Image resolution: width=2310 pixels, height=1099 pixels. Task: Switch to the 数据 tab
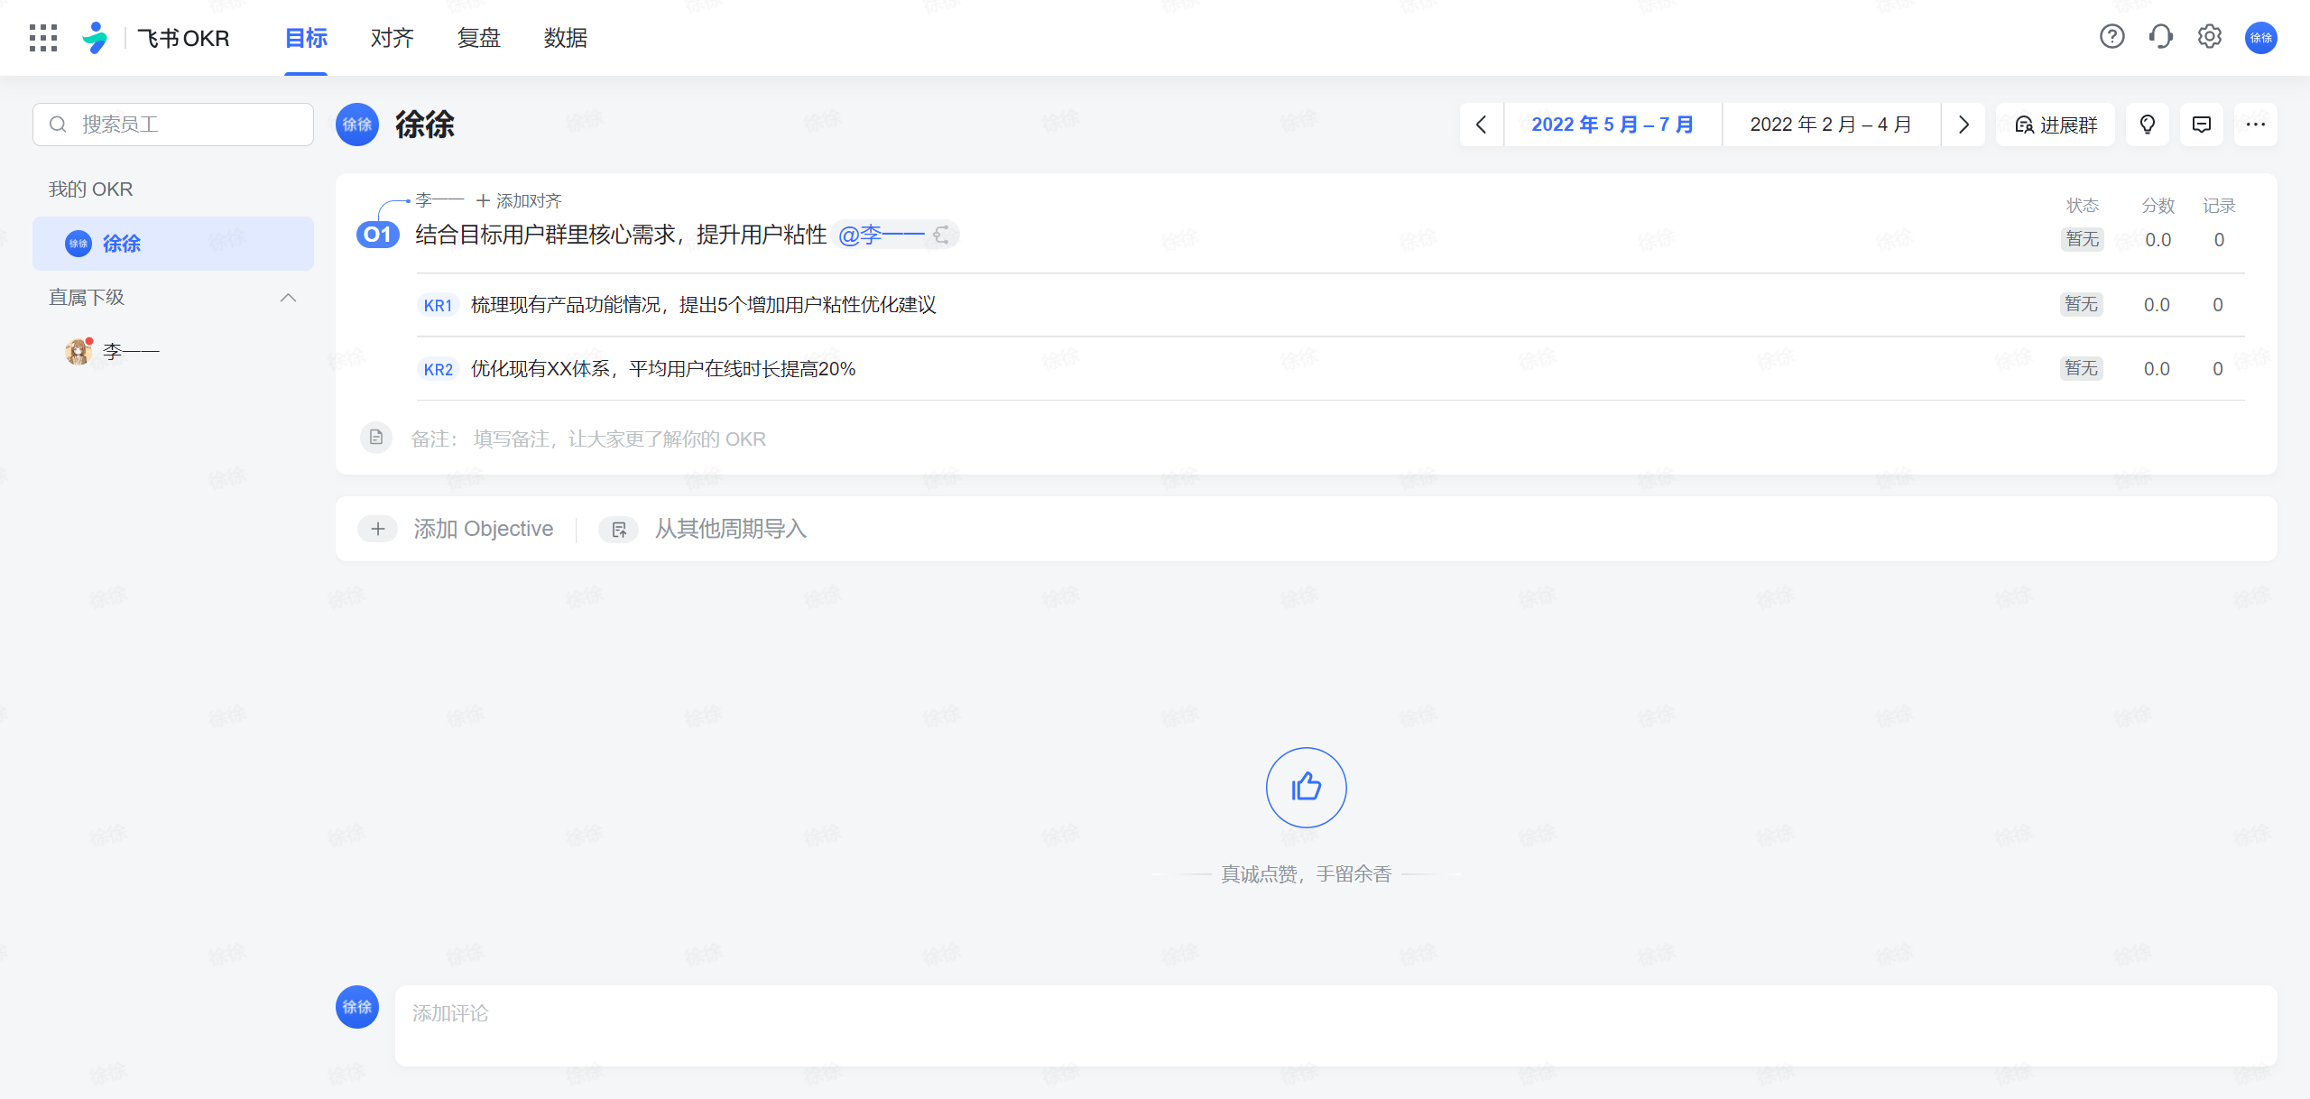pos(566,38)
